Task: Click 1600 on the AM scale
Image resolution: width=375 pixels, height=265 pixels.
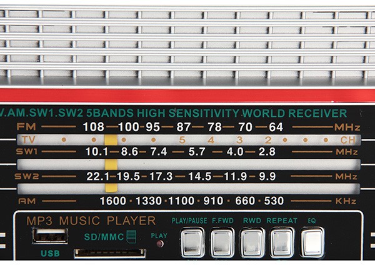Action: pos(112,201)
